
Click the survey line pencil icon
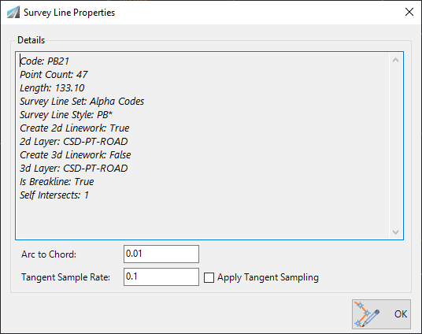pos(367,314)
